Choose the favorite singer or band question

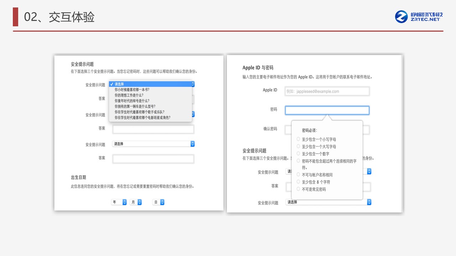(139, 112)
